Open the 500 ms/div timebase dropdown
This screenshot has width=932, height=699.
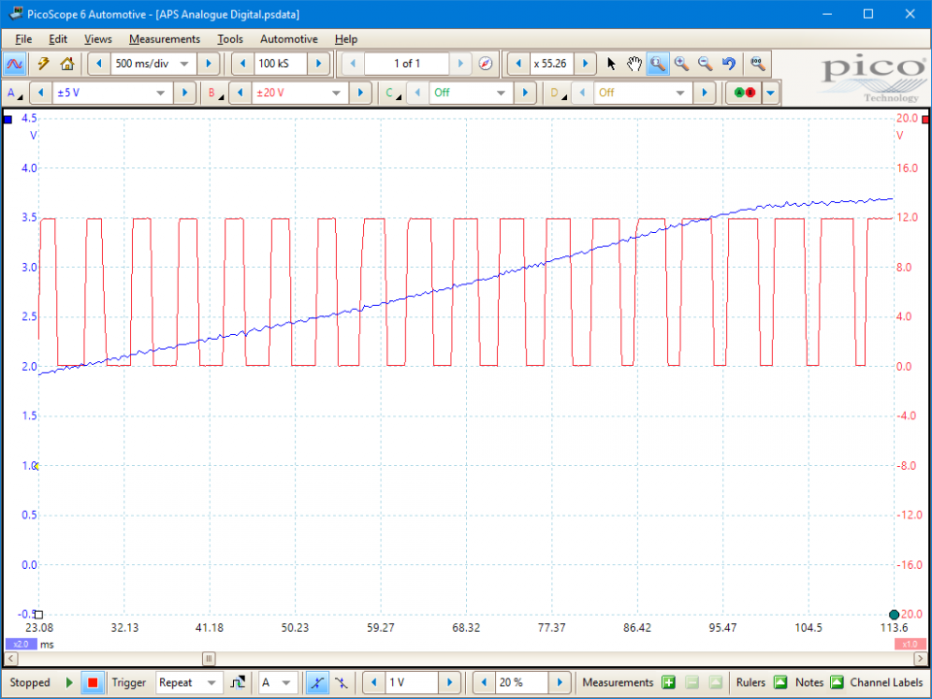[x=183, y=64]
